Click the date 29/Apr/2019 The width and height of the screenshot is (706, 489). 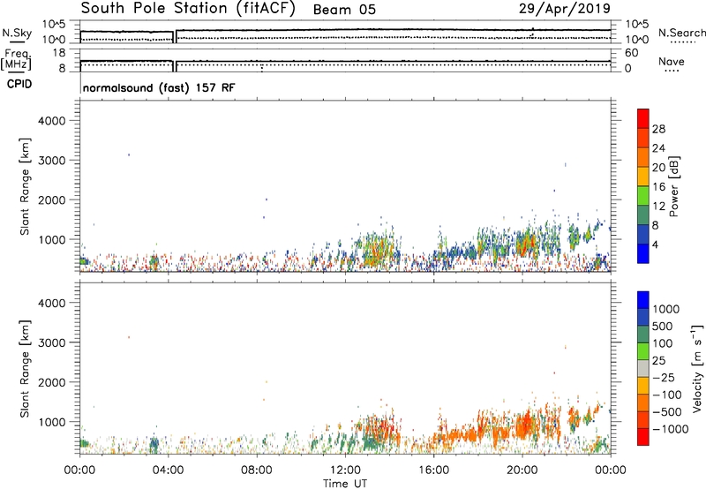click(565, 8)
